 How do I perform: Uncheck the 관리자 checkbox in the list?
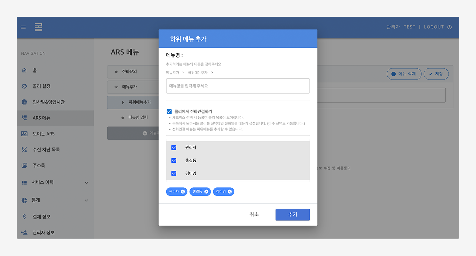coord(174,147)
